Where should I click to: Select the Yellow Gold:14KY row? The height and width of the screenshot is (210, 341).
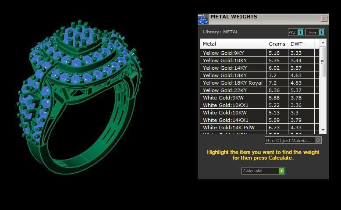(x=259, y=68)
